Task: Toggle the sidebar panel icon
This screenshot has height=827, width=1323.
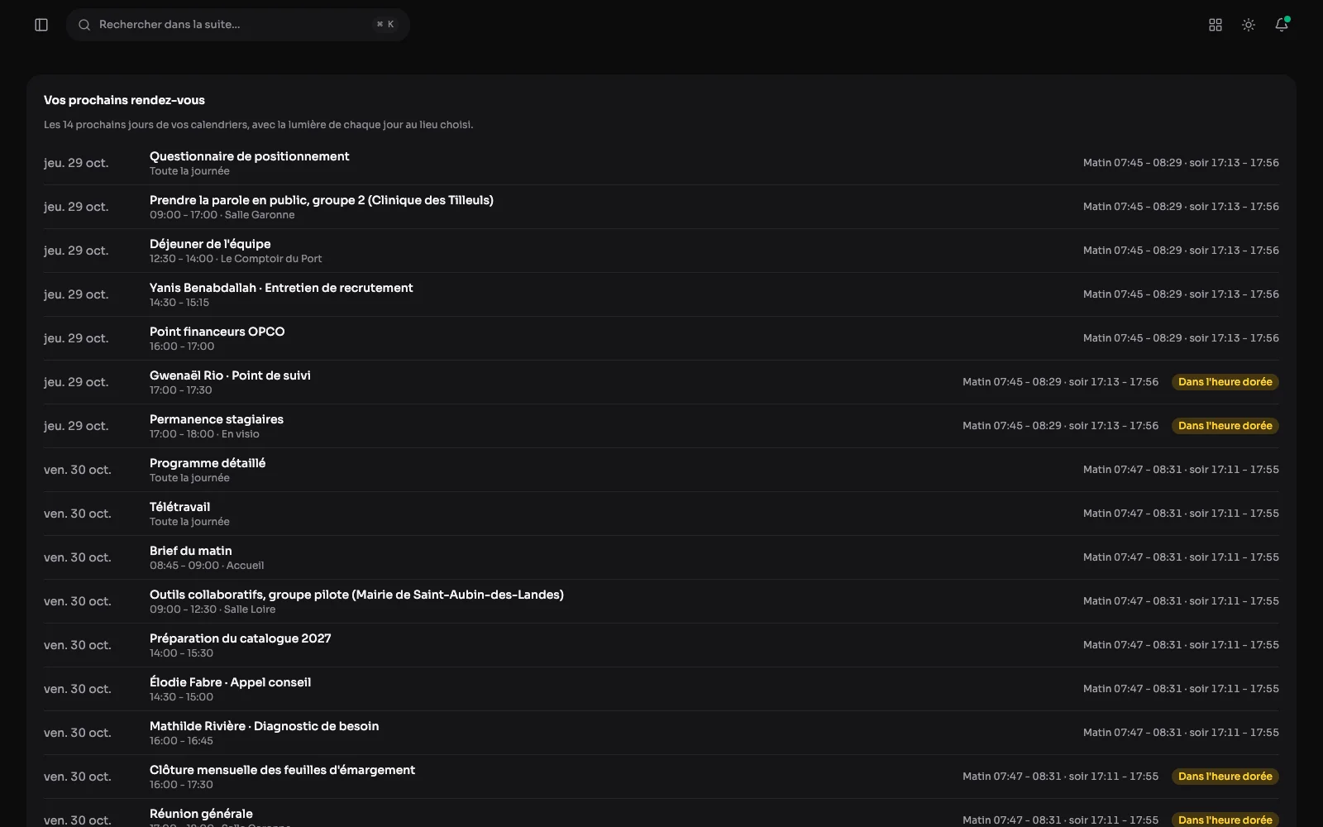Action: pyautogui.click(x=41, y=25)
